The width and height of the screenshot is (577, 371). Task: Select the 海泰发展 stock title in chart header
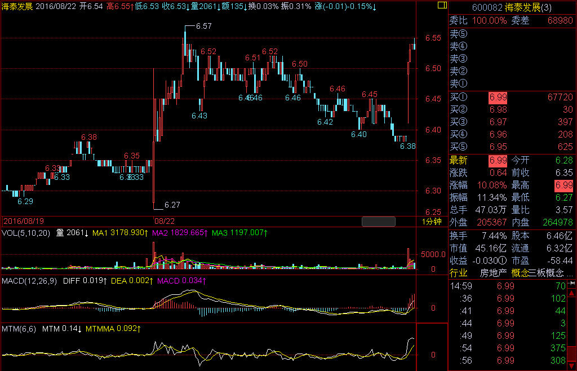(17, 6)
